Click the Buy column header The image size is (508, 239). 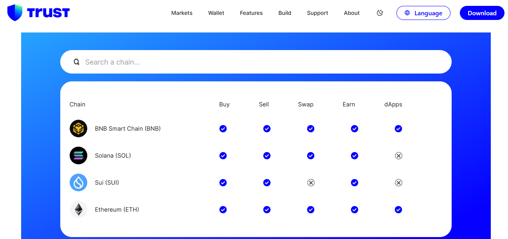click(x=224, y=104)
